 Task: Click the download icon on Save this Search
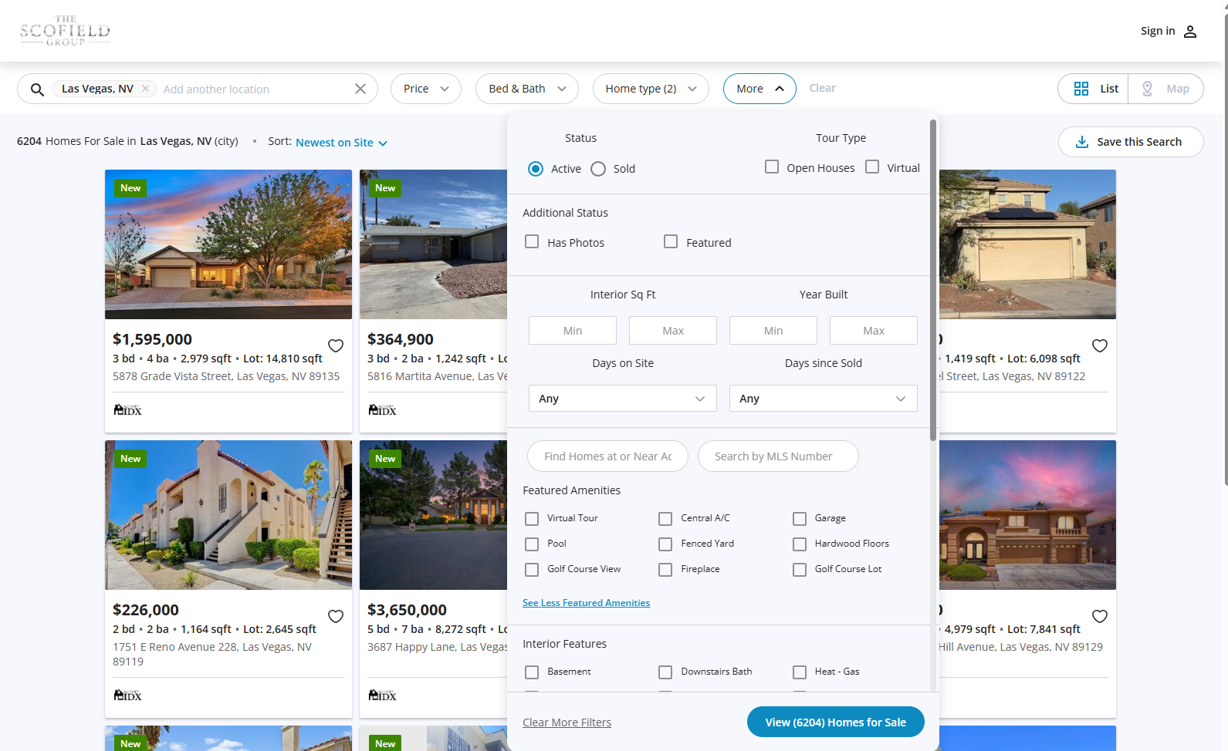coord(1082,142)
